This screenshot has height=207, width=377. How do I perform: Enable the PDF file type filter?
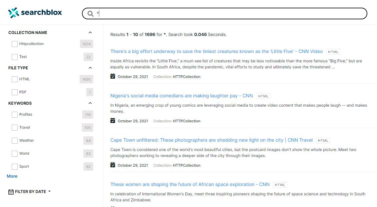coord(15,92)
